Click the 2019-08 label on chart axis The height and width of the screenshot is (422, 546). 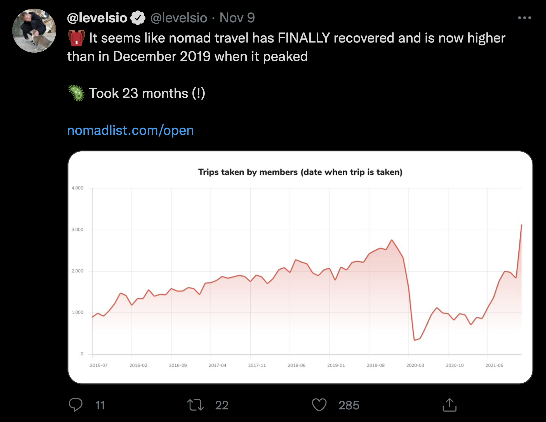(376, 365)
